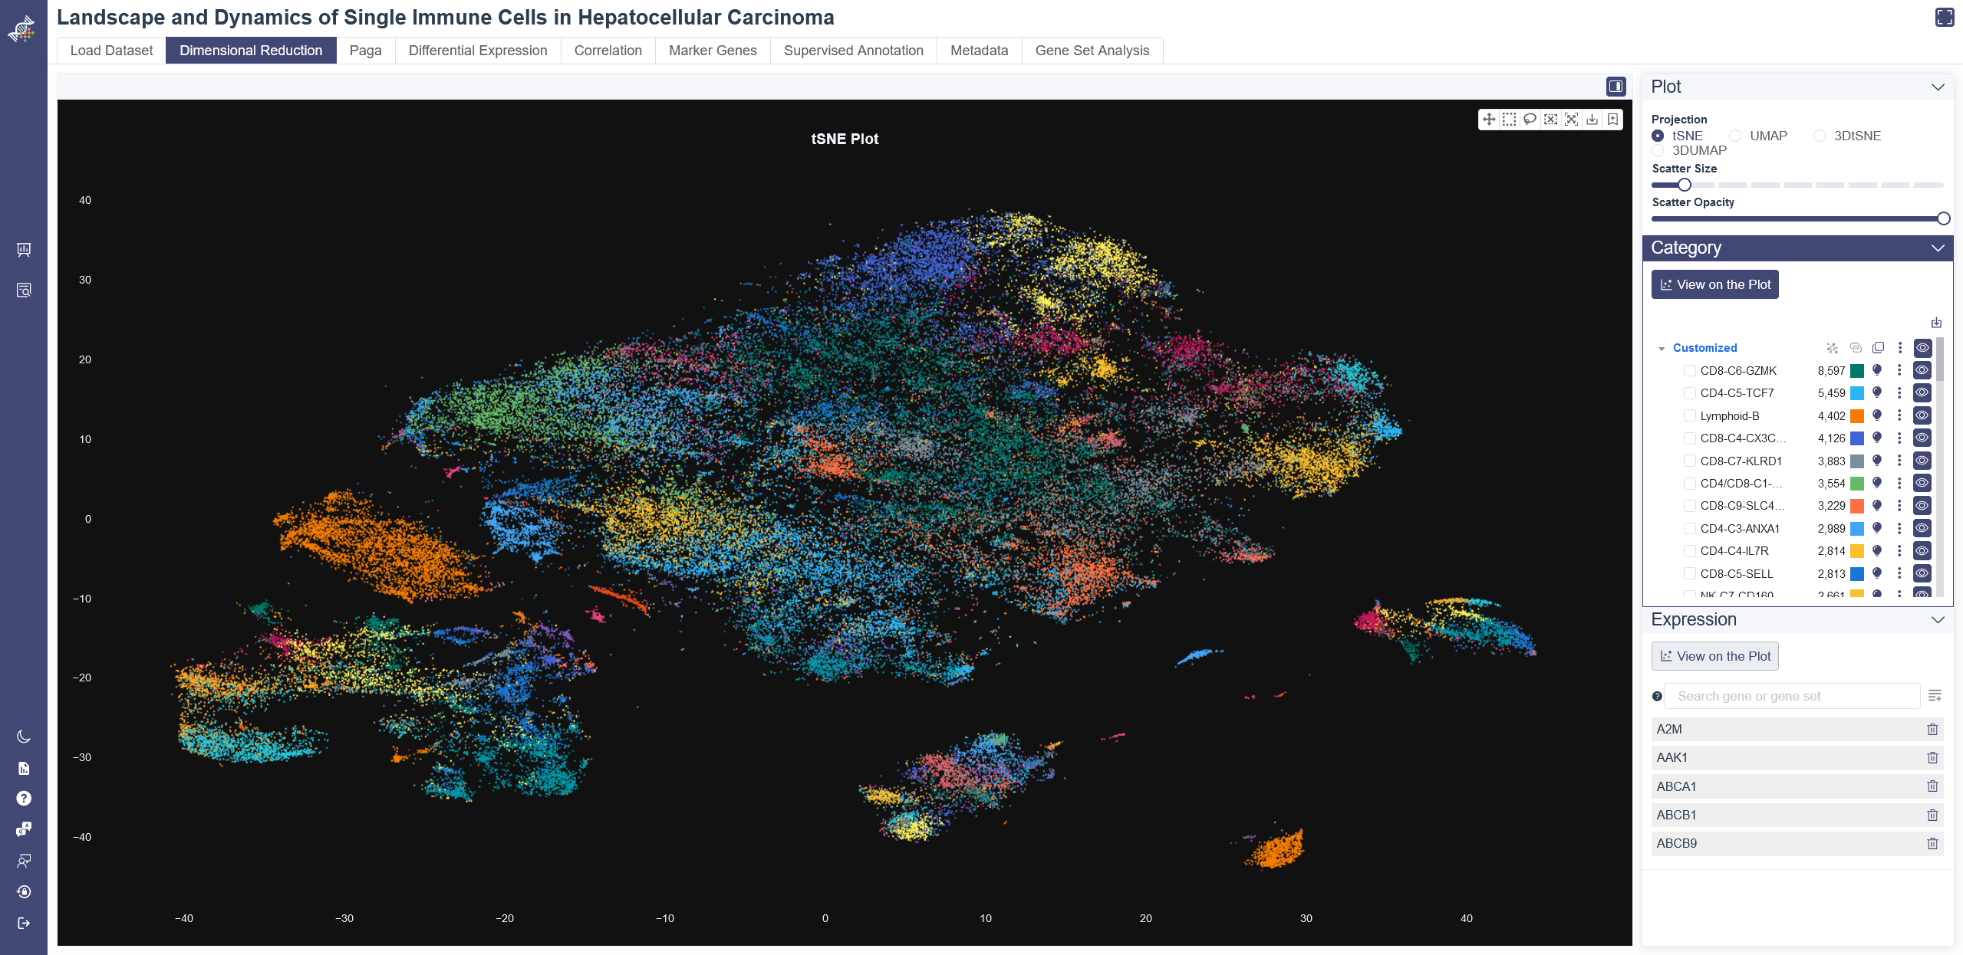The image size is (1963, 955).
Task: Click the gene search input field
Action: tap(1791, 696)
